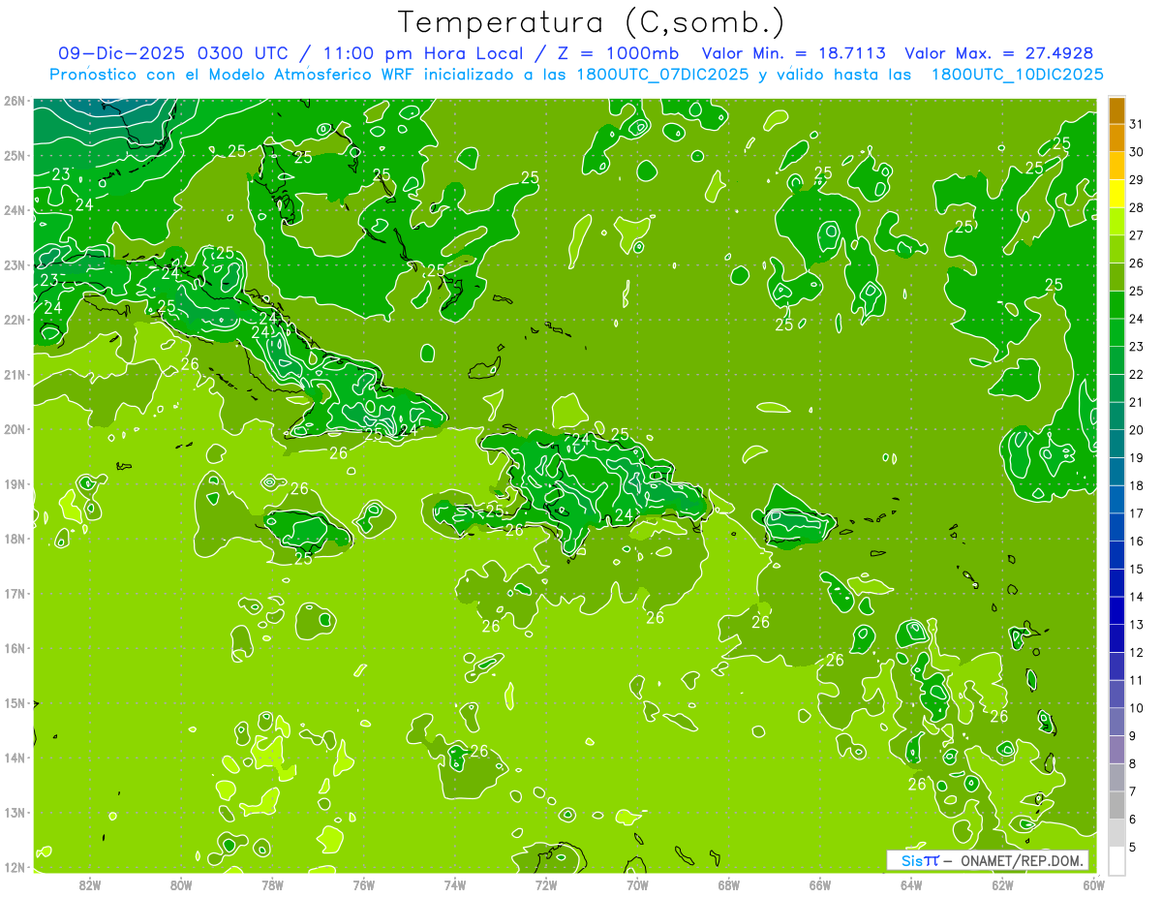The image size is (1162, 898).
Task: Click latitude axis label "17N"
Action: click(14, 593)
